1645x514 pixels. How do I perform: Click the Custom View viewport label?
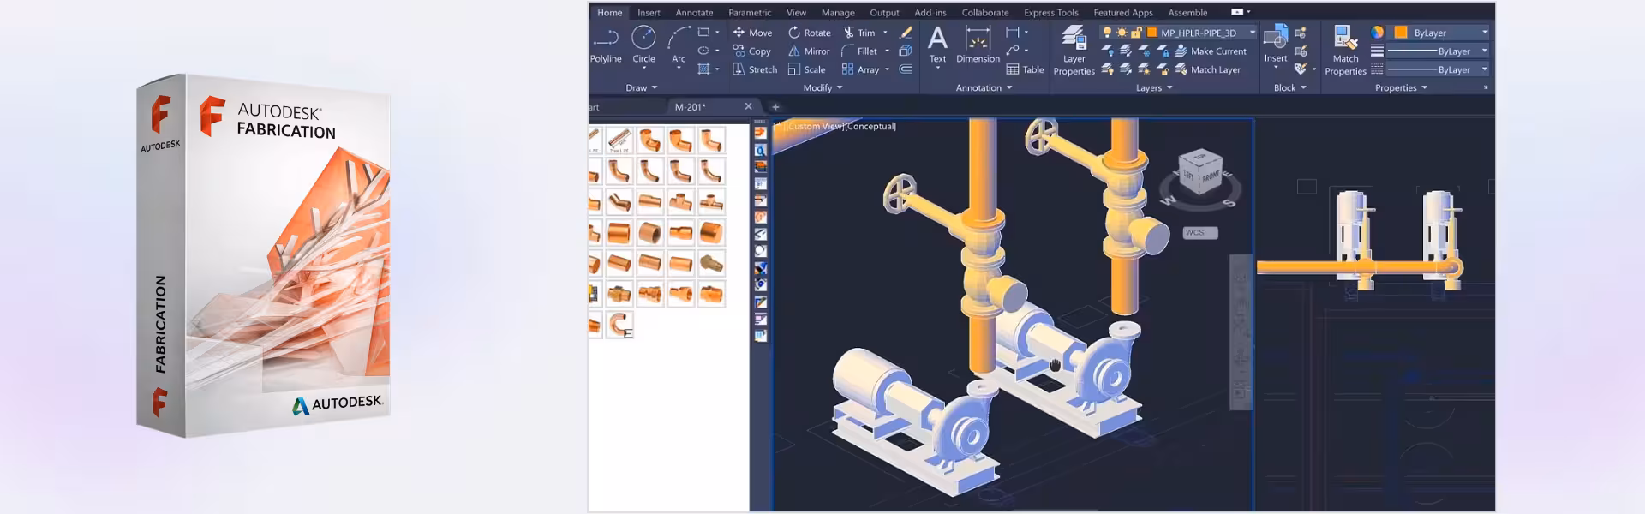816,126
